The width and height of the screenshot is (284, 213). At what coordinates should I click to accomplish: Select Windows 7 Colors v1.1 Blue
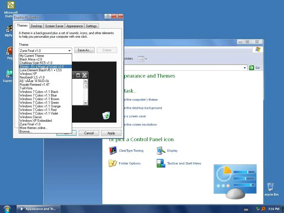[45, 95]
